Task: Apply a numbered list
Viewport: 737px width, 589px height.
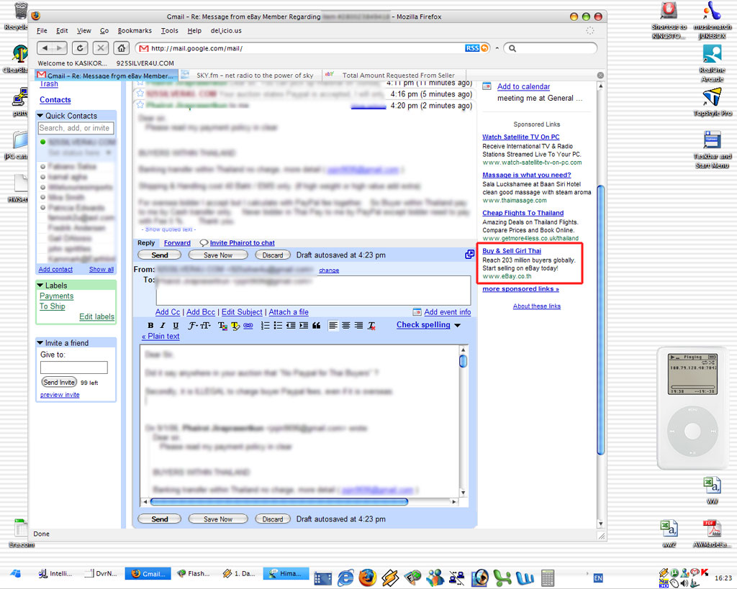Action: [265, 326]
